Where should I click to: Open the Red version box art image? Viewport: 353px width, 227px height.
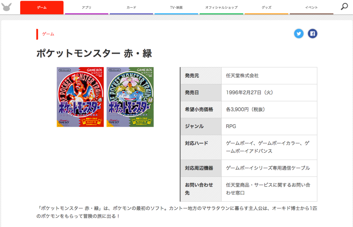click(x=80, y=97)
